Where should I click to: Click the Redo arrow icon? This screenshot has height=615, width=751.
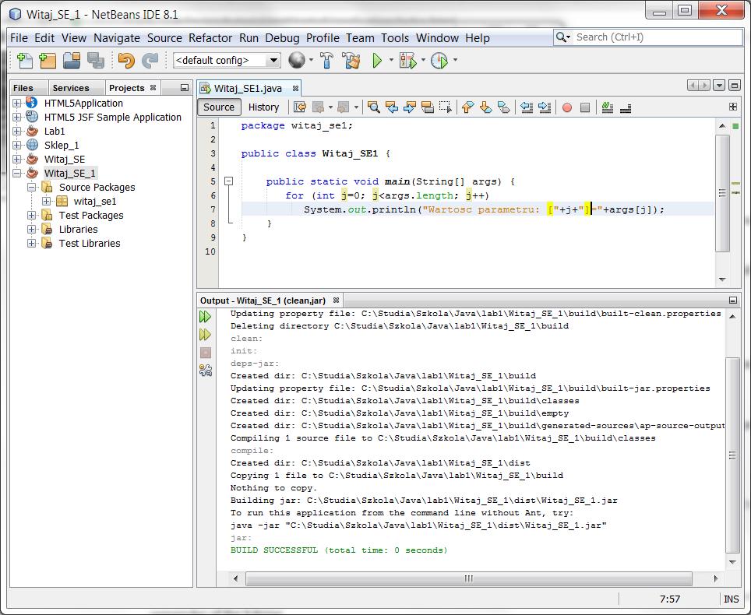(x=150, y=60)
